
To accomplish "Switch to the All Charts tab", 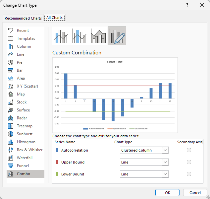I will tap(54, 18).
